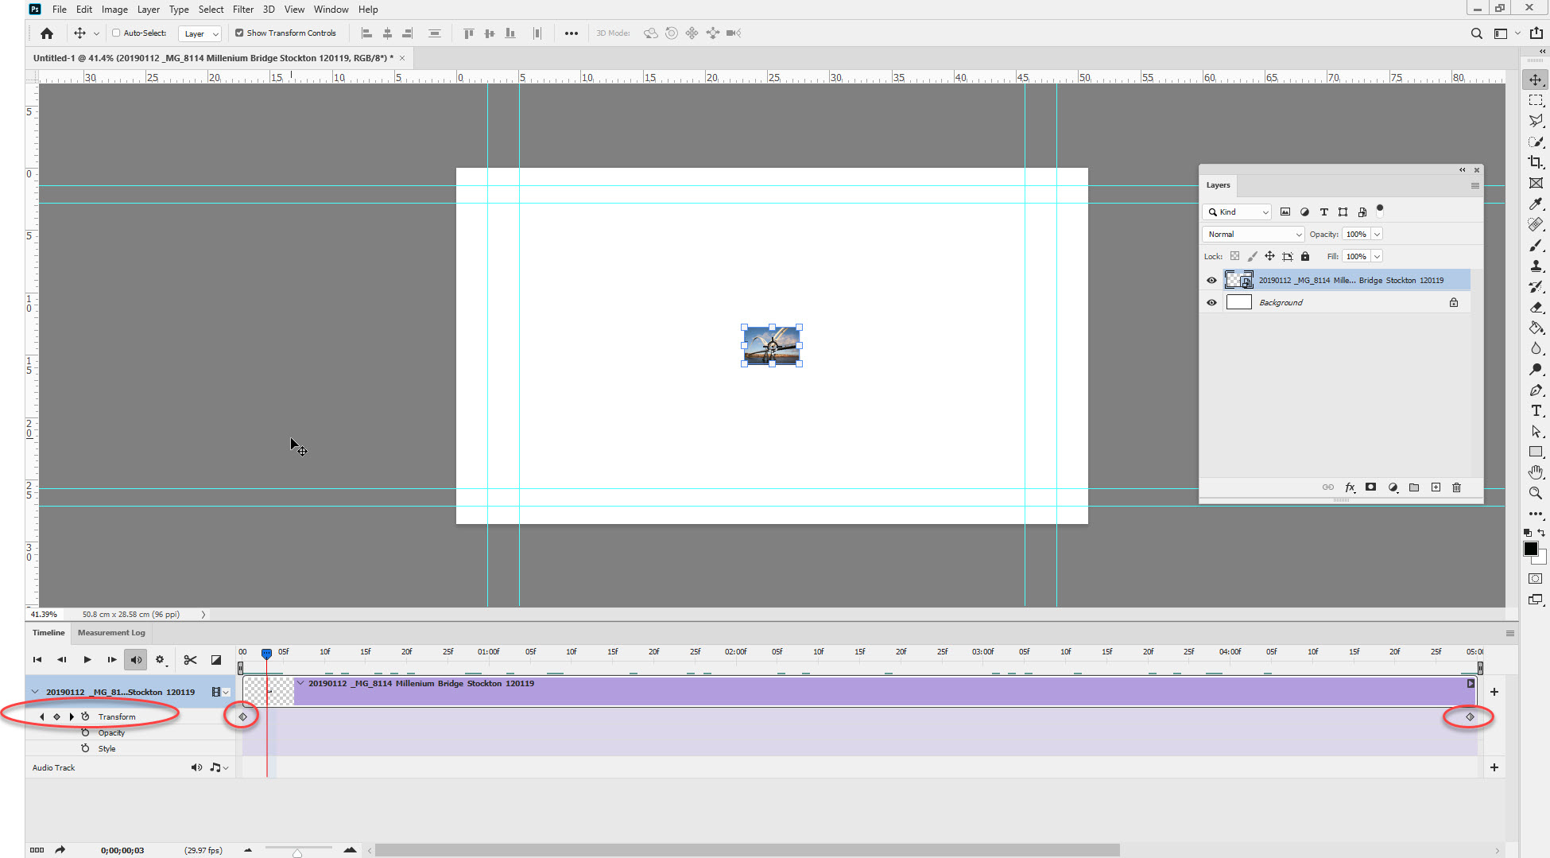Image resolution: width=1550 pixels, height=858 pixels.
Task: Collapse the 20190112 video track group
Action: tap(35, 692)
